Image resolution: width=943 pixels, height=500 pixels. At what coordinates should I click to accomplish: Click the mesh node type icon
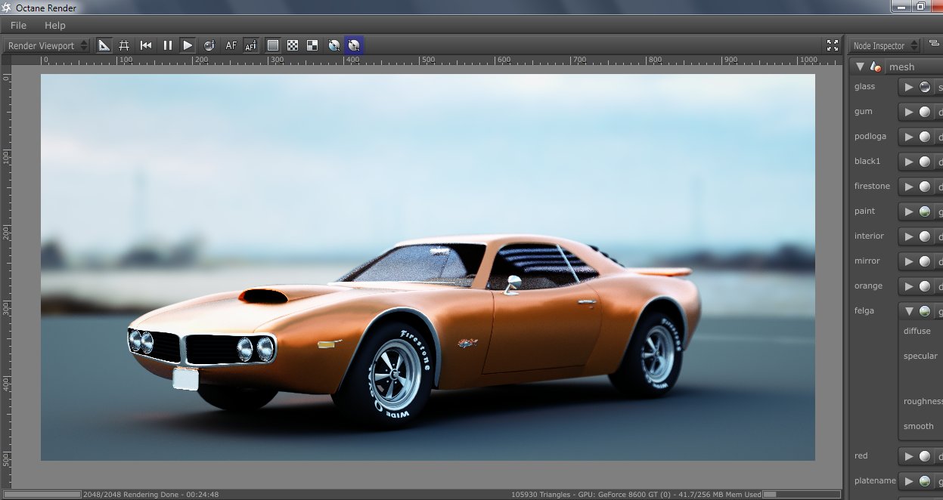876,66
